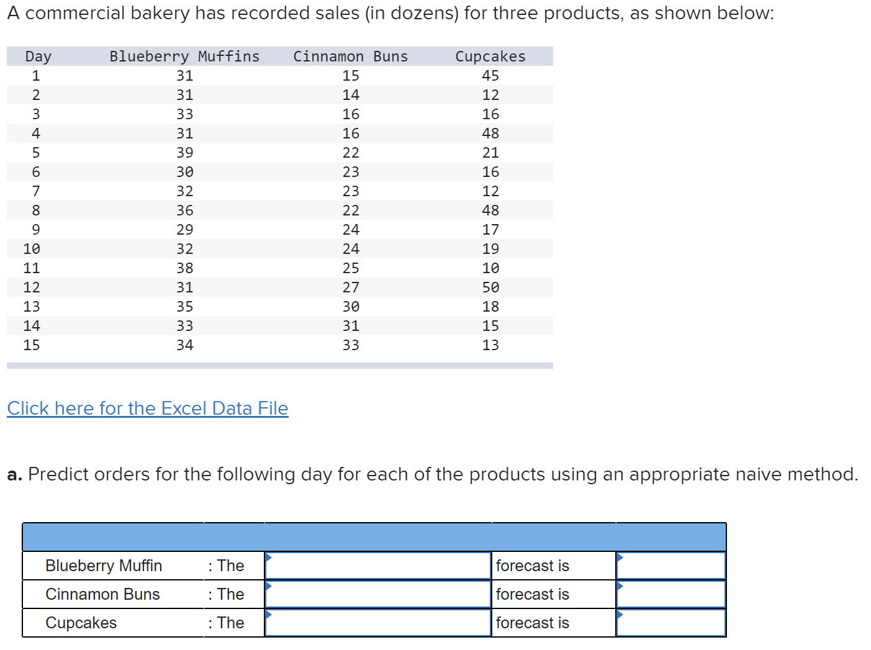
Task: Select the Cinnamon Buns column header
Action: (350, 56)
